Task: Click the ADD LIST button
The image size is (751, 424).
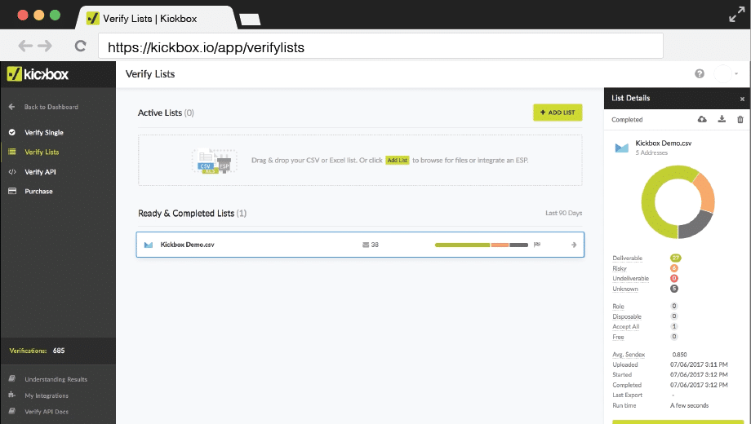Action: (558, 113)
